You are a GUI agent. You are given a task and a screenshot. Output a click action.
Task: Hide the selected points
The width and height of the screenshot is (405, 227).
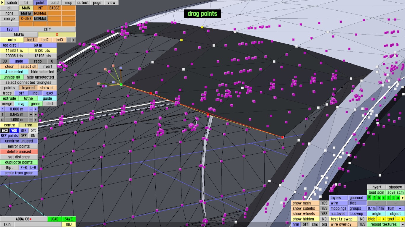tap(43, 72)
